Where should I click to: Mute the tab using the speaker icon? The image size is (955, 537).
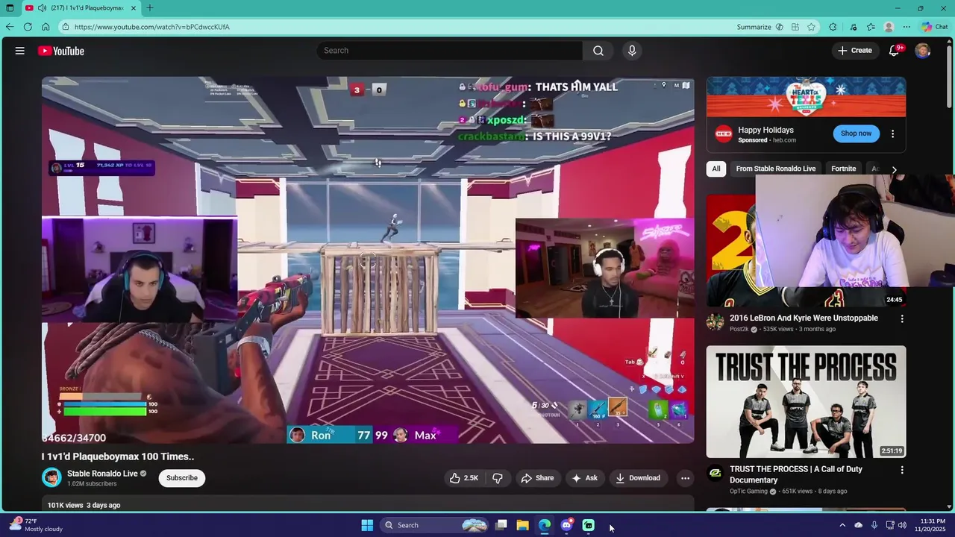(x=42, y=8)
